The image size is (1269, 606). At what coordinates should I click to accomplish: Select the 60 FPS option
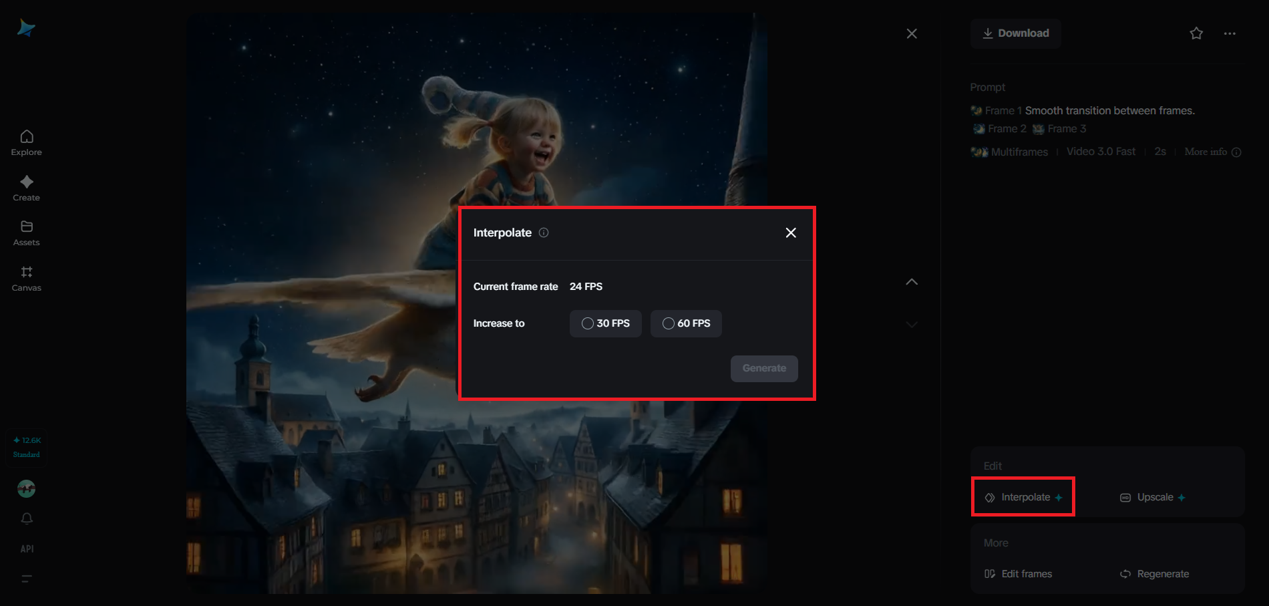[x=685, y=323]
